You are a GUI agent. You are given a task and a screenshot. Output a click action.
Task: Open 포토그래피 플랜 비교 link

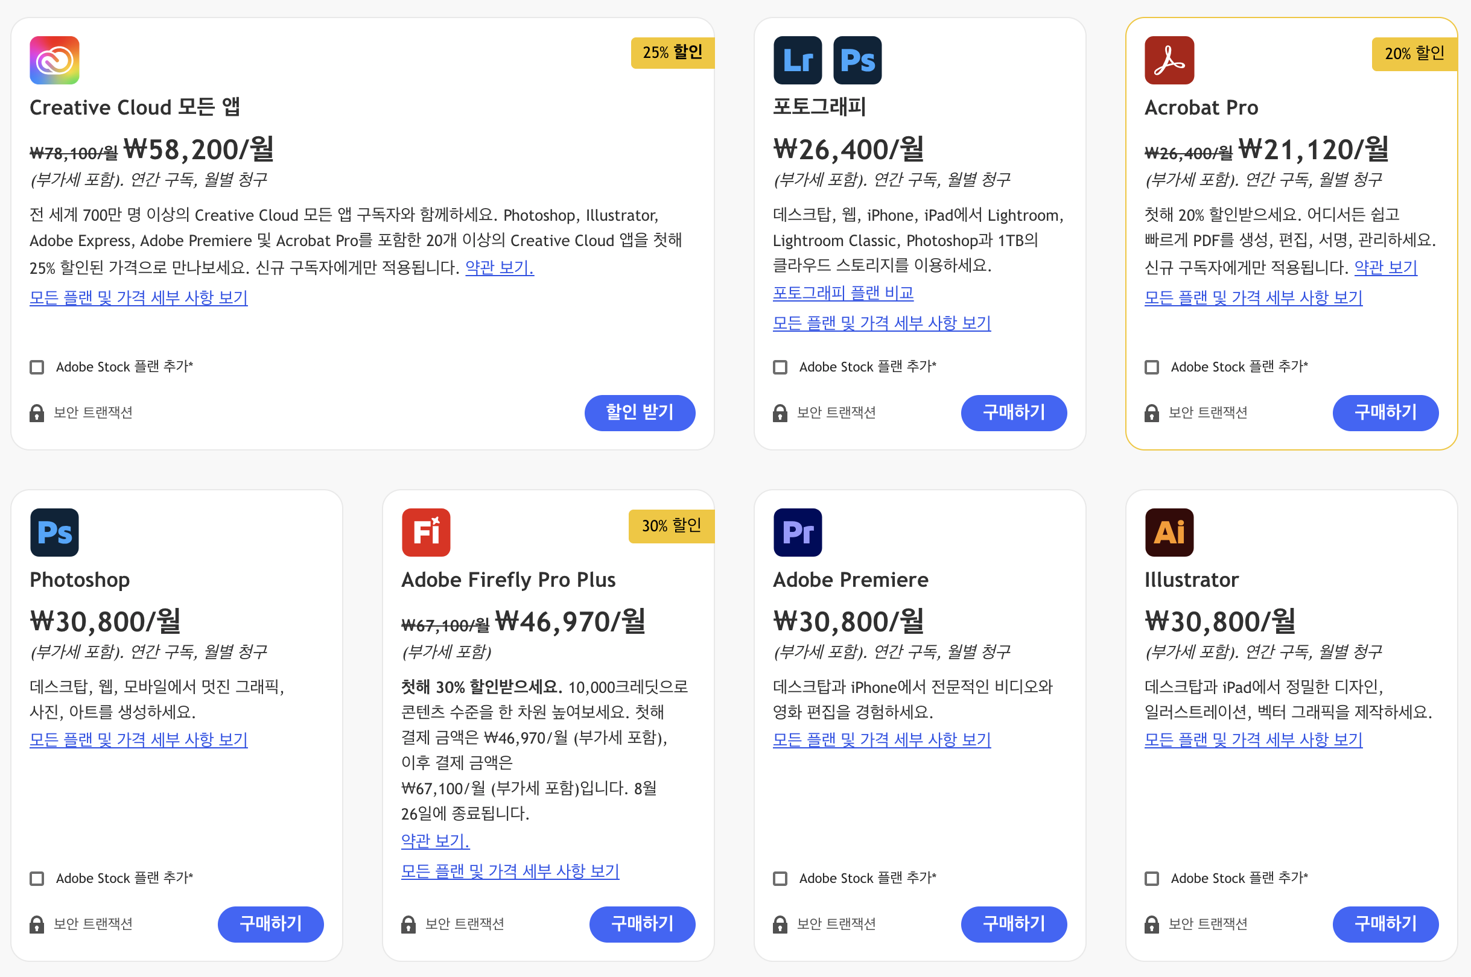[x=843, y=293]
